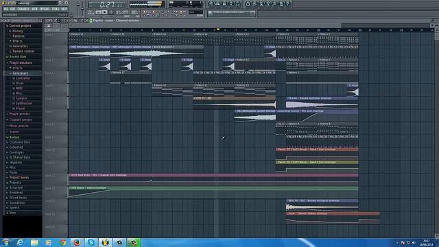Start playback with the play button
Viewport: 439px width, 247px height.
pos(98,12)
